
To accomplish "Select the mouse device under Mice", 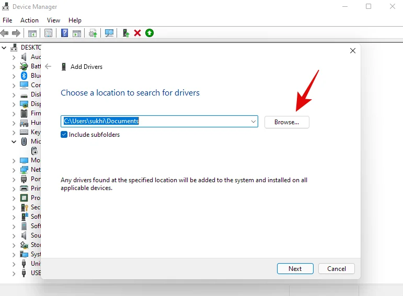I will point(34,151).
